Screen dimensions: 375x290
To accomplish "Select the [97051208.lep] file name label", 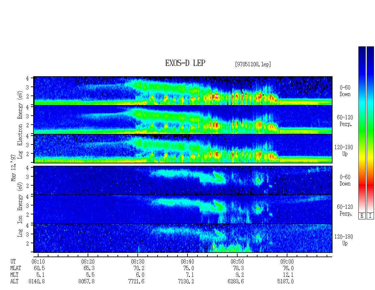I will coord(253,64).
